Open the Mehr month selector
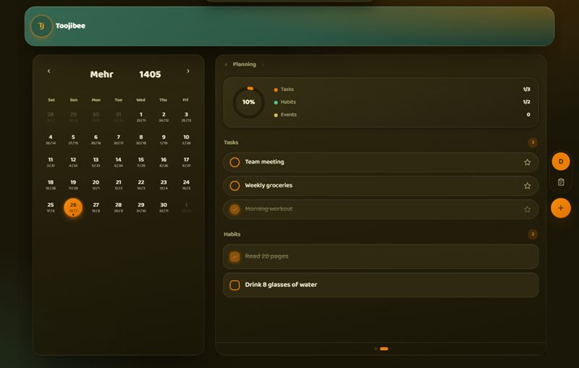The image size is (579, 368). (x=101, y=74)
